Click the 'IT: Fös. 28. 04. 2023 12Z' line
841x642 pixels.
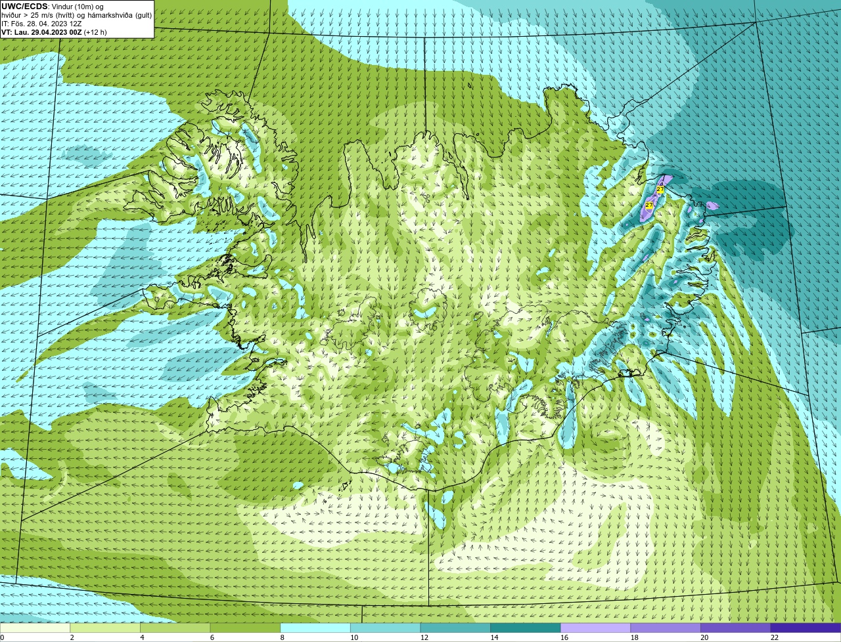41,24
